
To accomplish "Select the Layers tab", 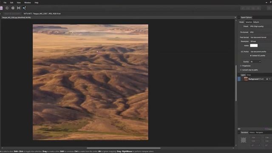I will 243,75.
